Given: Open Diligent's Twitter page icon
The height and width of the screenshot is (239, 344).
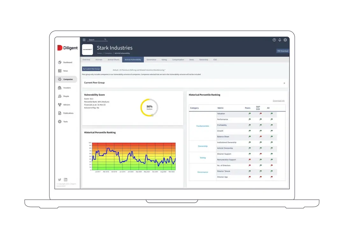Looking at the screenshot, I should [59, 179].
